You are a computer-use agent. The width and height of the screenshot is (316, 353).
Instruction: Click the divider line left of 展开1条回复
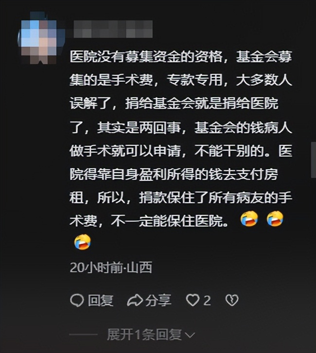coord(84,335)
